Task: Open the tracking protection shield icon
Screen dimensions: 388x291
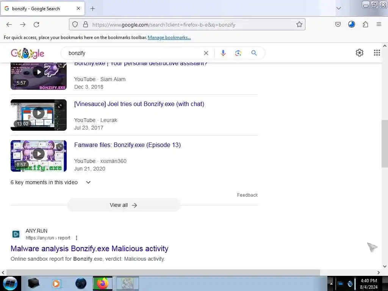Action: [75, 25]
